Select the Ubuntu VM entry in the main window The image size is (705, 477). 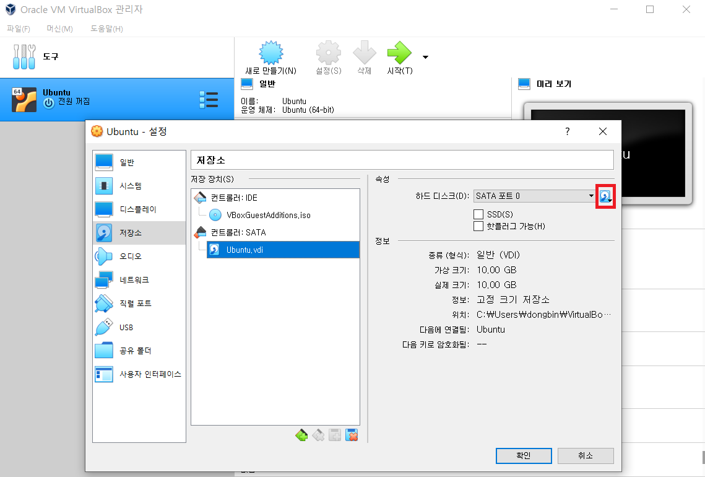(117, 100)
